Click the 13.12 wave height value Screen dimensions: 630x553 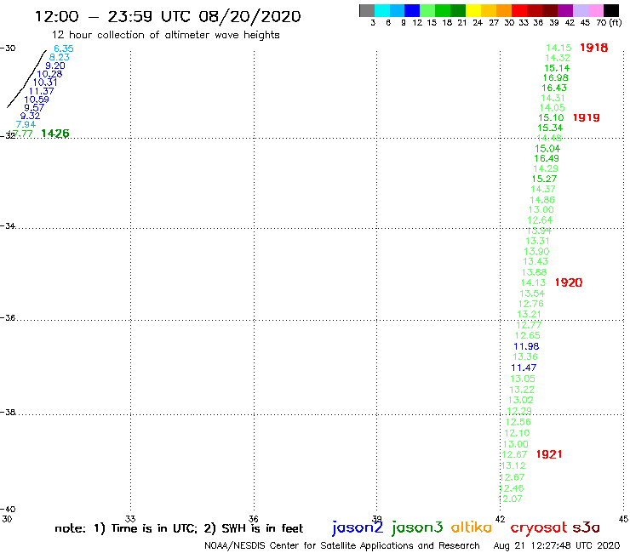(x=513, y=466)
